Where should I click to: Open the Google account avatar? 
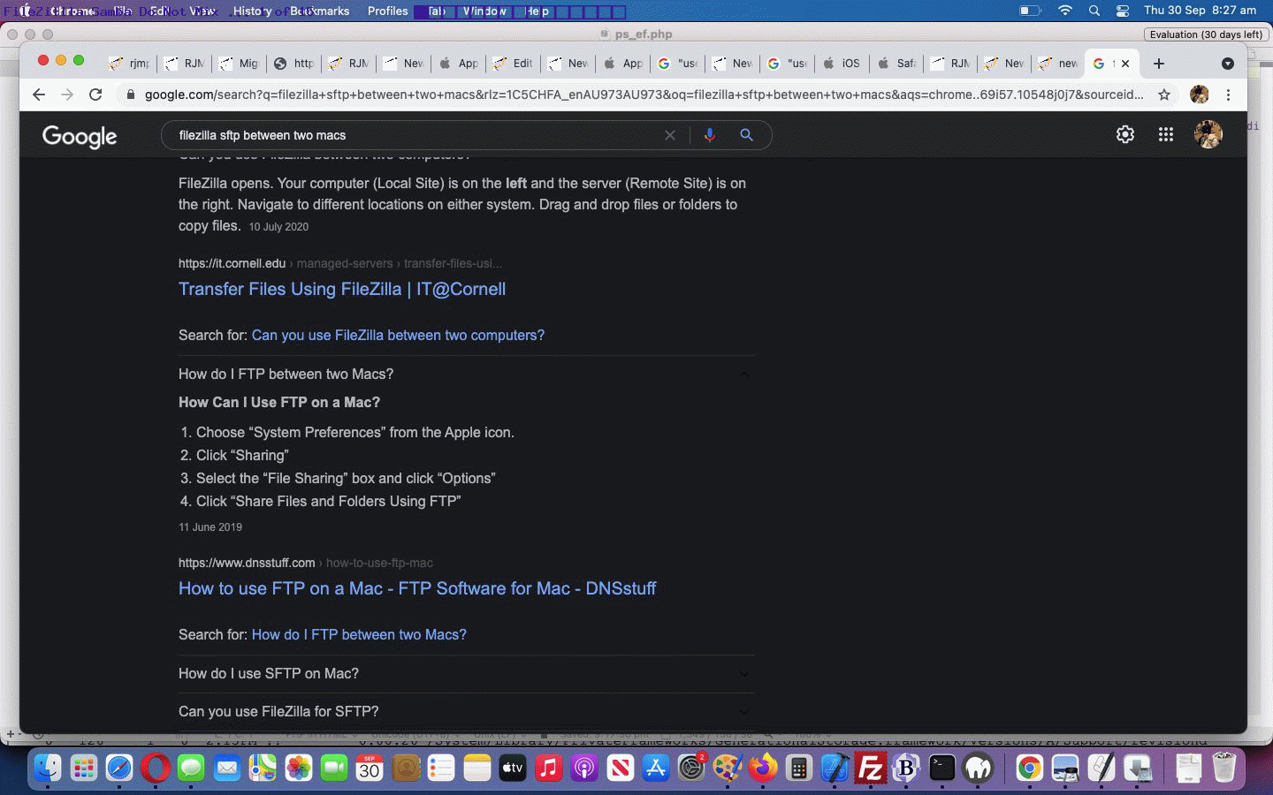click(1208, 134)
